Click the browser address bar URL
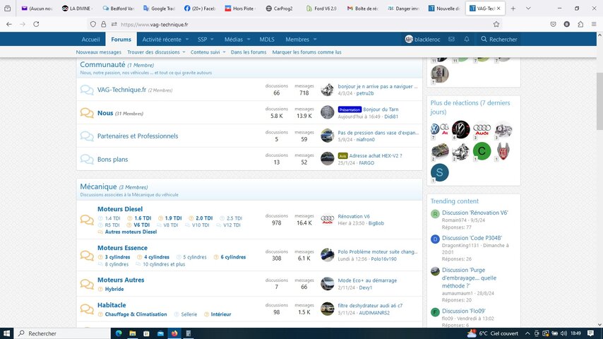 pos(154,24)
